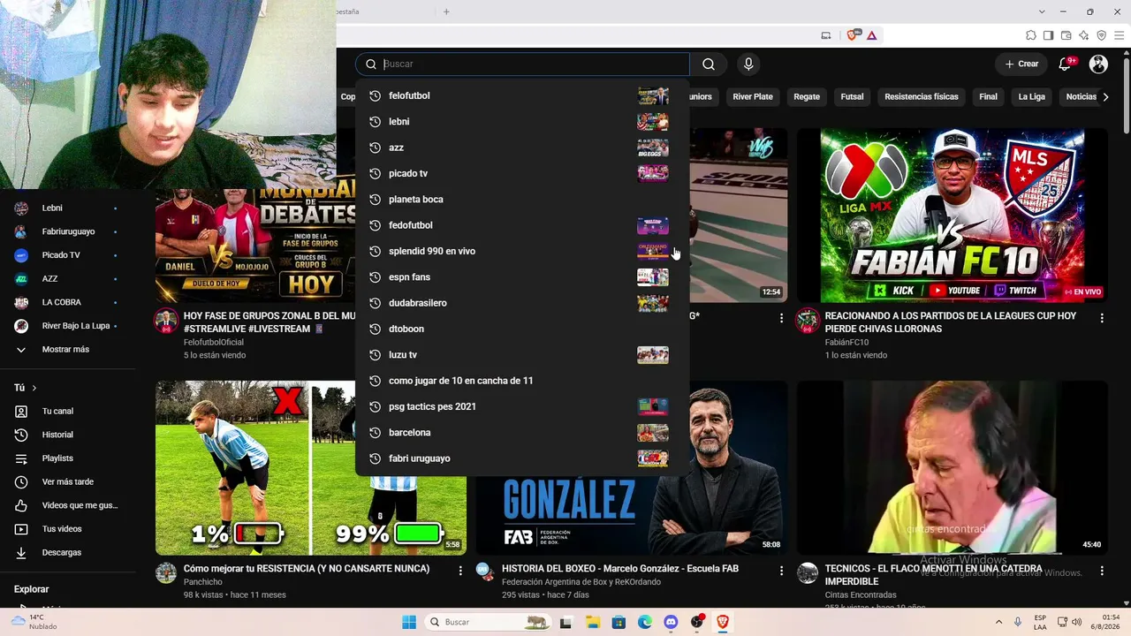Launch Microsoft Store from taskbar
The width and height of the screenshot is (1131, 636).
coord(619,622)
